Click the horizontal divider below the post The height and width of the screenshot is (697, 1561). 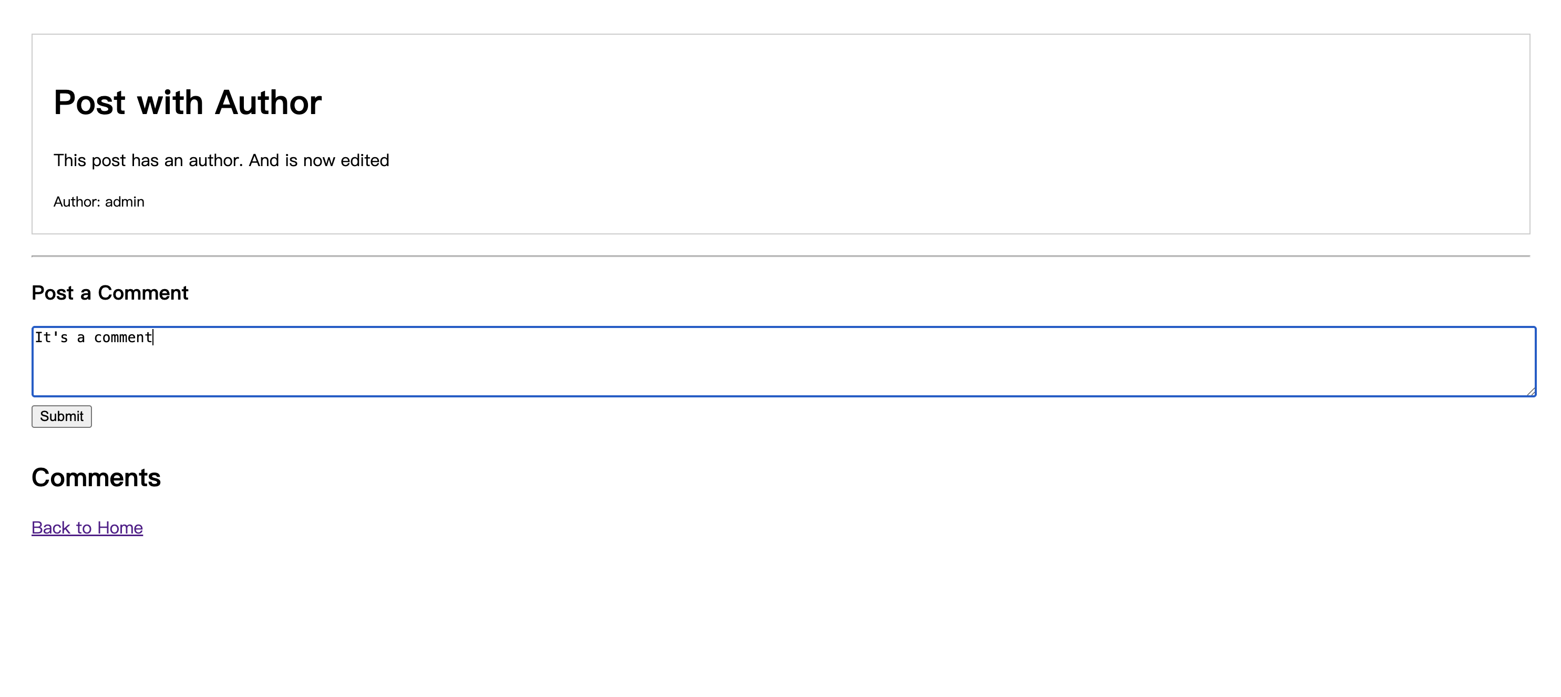tap(780, 257)
